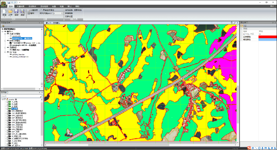Click the Open folder (打开) icon

[x=10, y=12]
